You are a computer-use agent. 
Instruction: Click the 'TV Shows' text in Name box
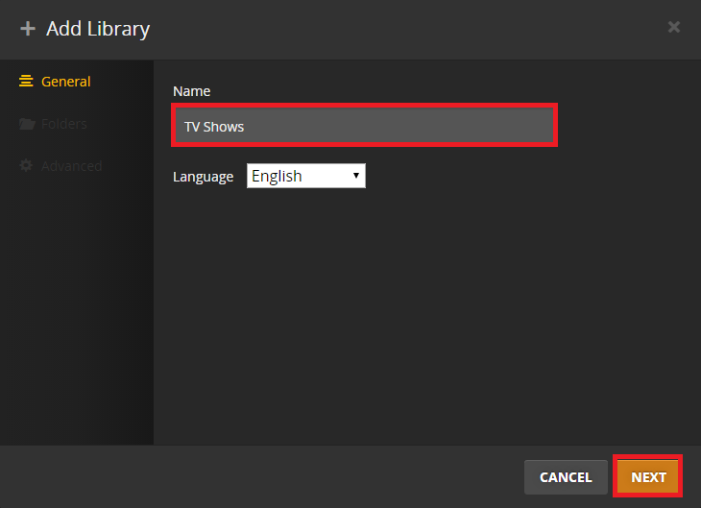pyautogui.click(x=214, y=127)
